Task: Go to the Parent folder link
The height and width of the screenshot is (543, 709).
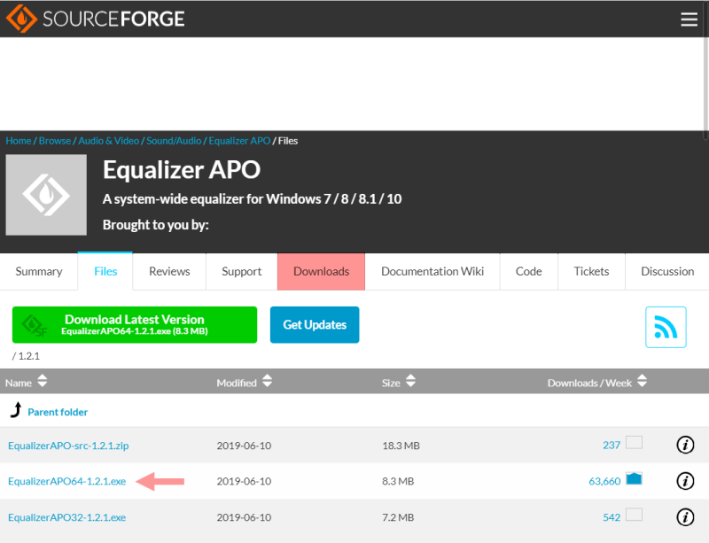Action: [x=58, y=412]
